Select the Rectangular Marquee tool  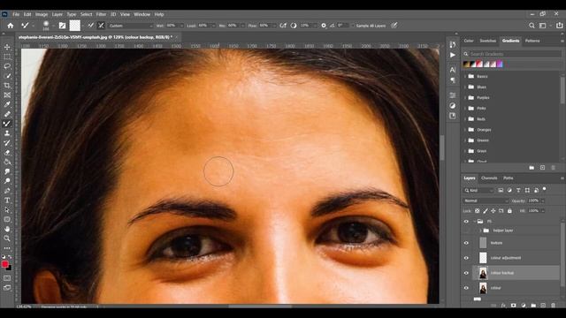(x=7, y=57)
